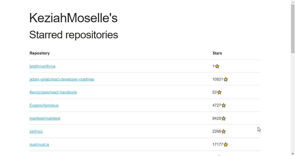Visit the flaviocopes/react-handbook repository
This screenshot has height=156, width=295.
53,92
